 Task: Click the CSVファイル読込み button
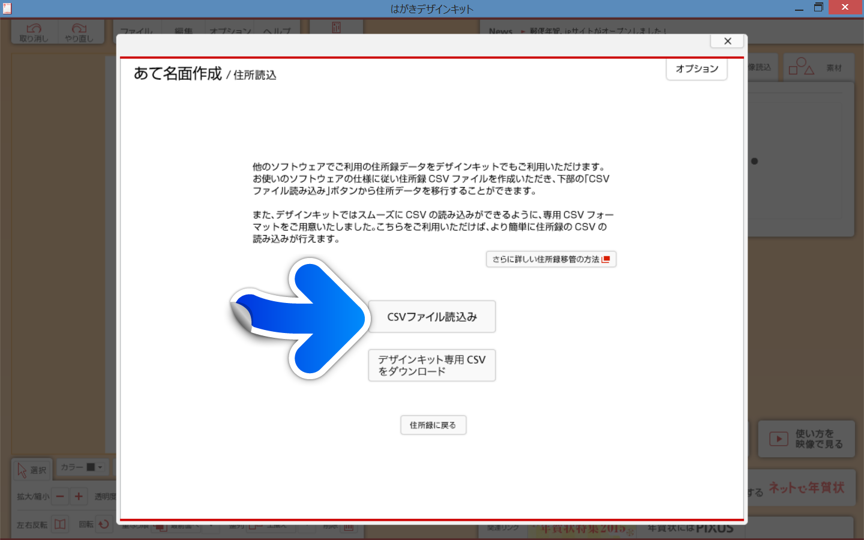(431, 317)
